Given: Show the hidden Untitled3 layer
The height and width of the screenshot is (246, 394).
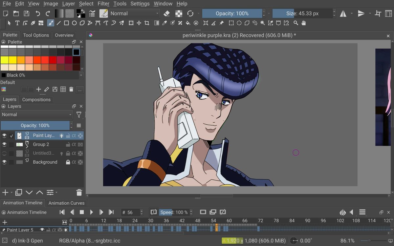Looking at the screenshot, I should click(4, 153).
